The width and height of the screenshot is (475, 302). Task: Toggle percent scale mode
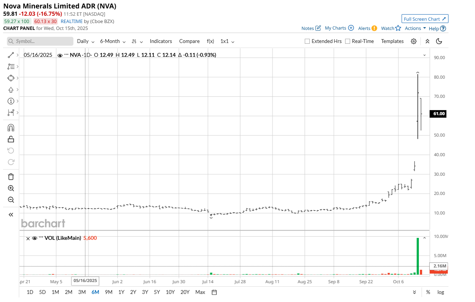click(x=428, y=292)
